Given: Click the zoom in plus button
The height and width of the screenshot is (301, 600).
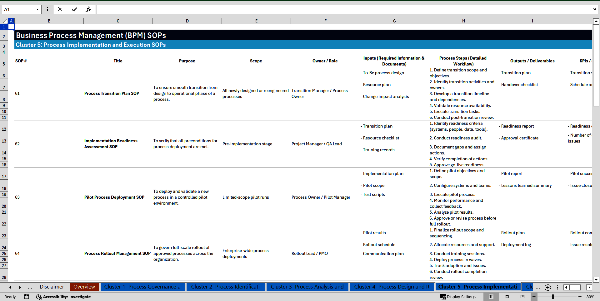Looking at the screenshot, I should (580, 297).
